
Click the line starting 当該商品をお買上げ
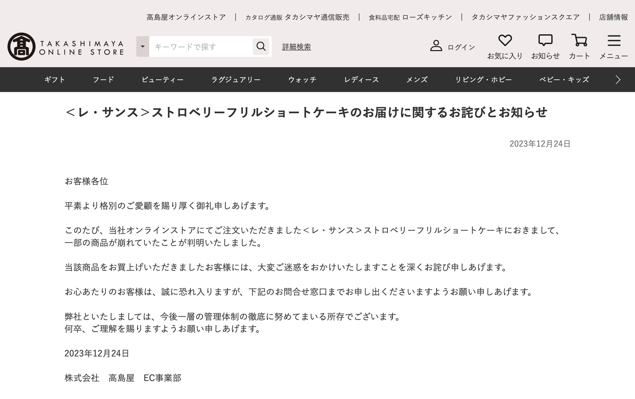tap(287, 267)
